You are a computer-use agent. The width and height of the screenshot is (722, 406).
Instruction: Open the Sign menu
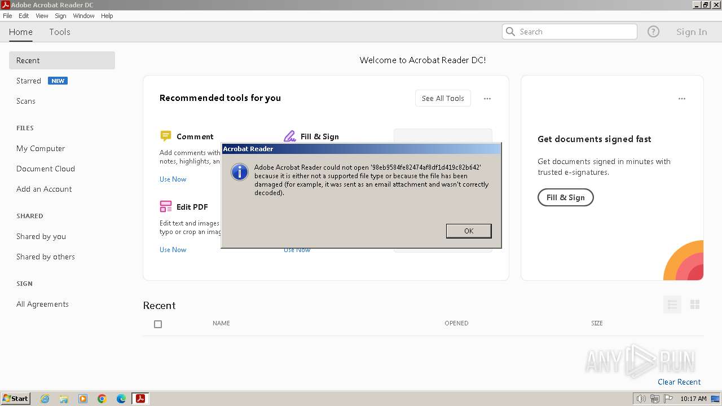(60, 16)
